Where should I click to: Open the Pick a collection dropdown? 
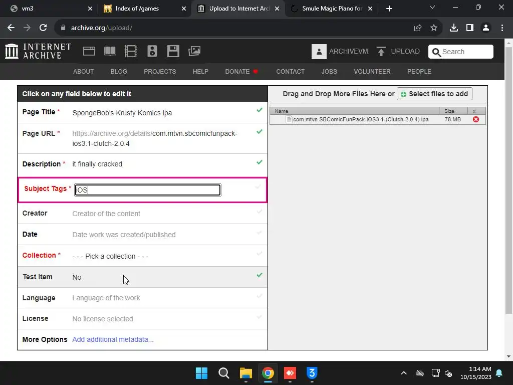110,256
